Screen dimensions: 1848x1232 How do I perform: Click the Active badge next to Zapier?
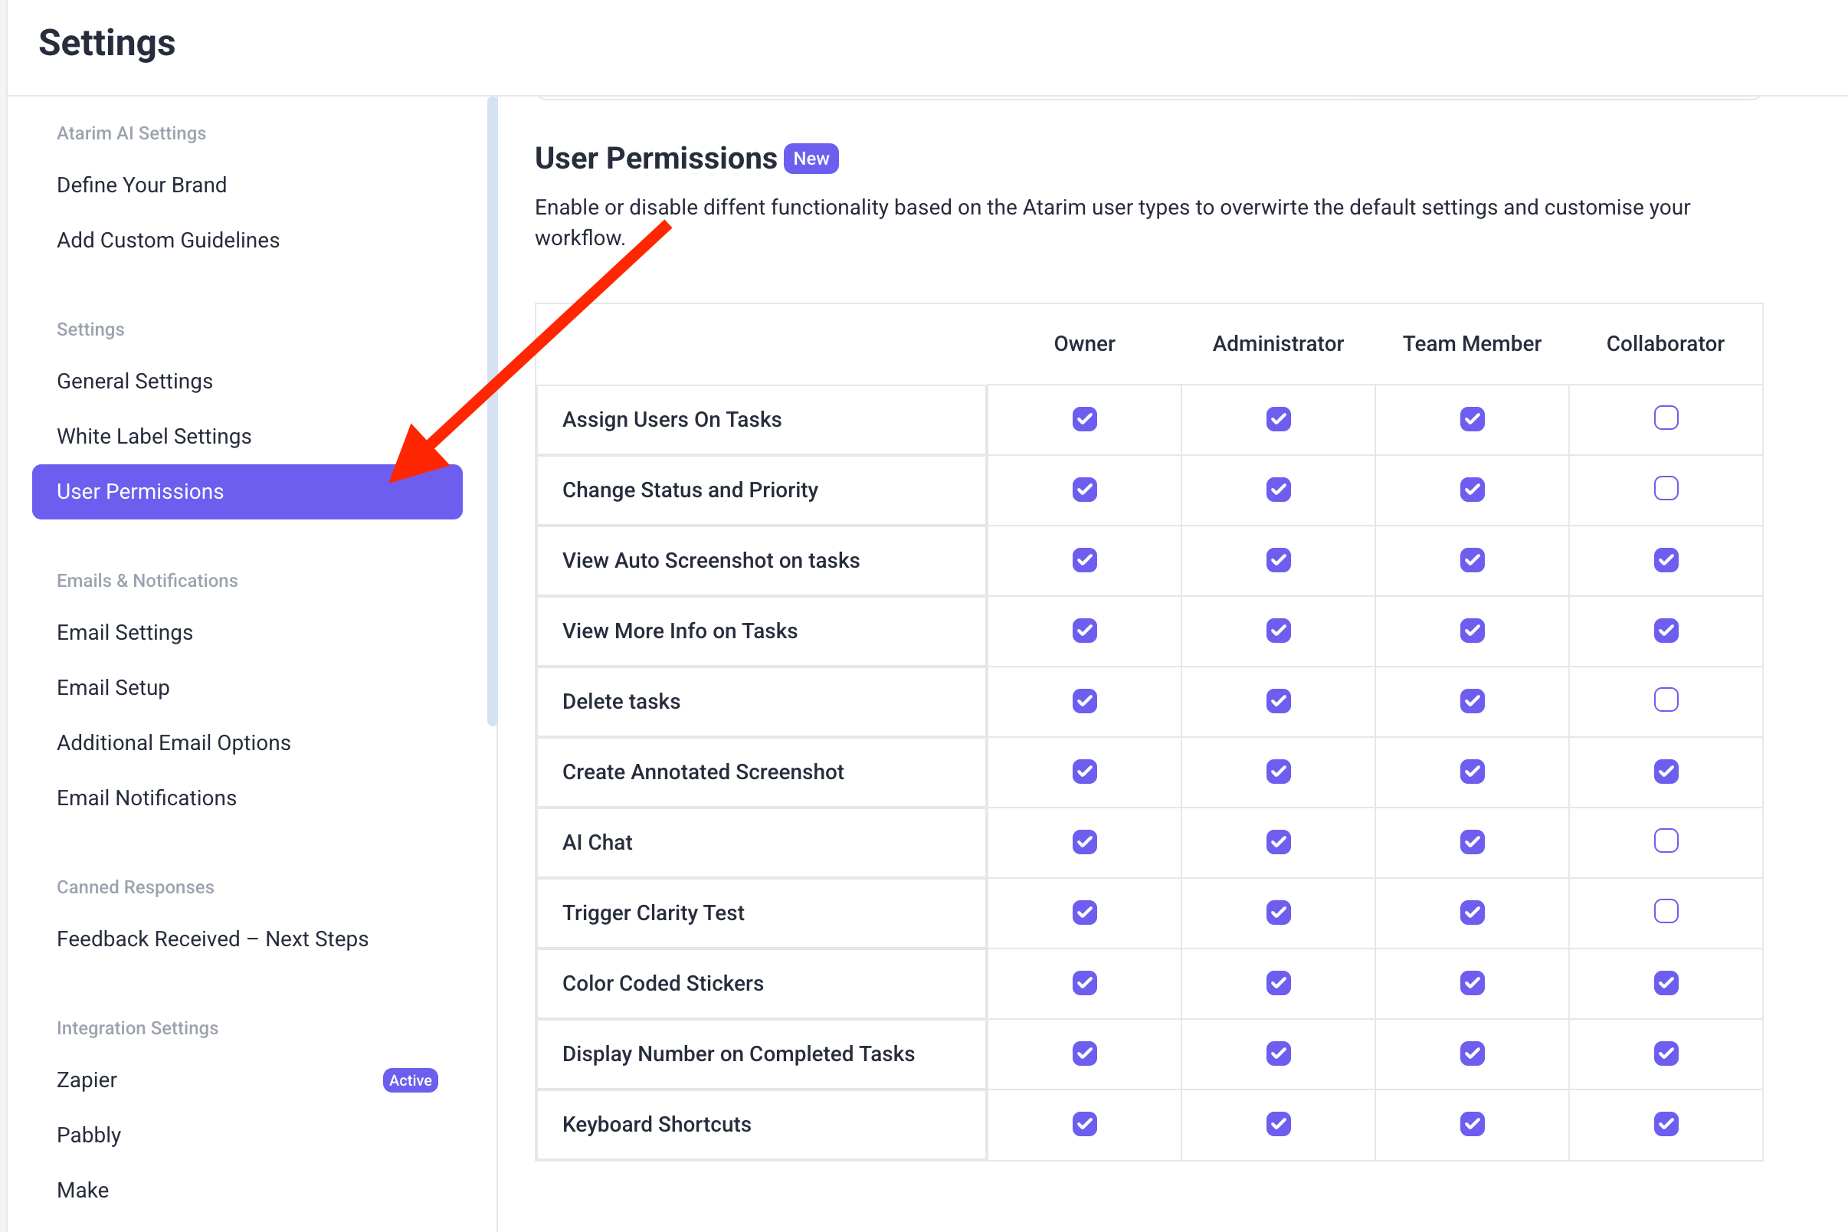click(410, 1080)
